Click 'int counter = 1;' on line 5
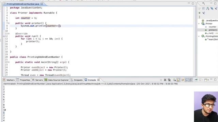Image resolution: width=218 pixels, height=122 pixels. pos(26,18)
